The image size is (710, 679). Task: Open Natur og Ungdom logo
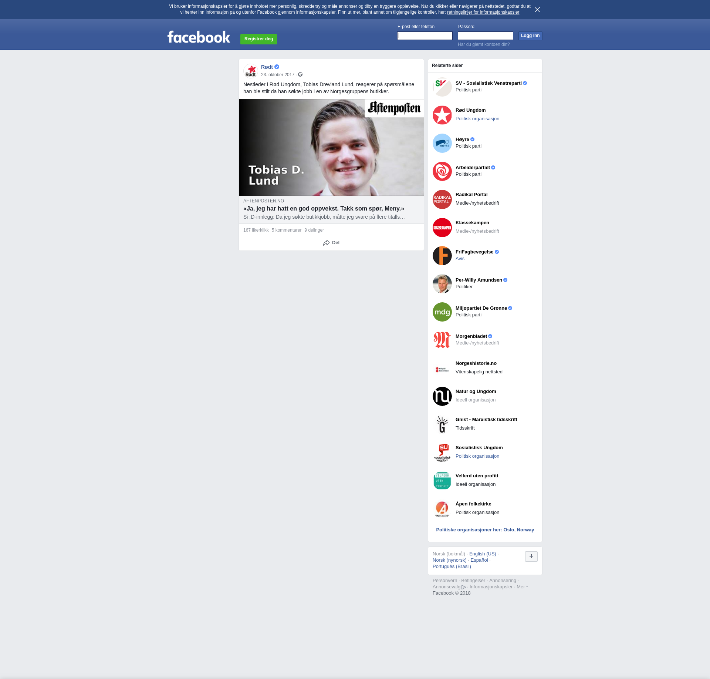pyautogui.click(x=442, y=396)
